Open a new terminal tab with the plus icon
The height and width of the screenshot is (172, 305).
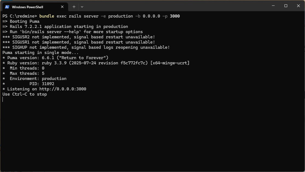[x=74, y=7]
